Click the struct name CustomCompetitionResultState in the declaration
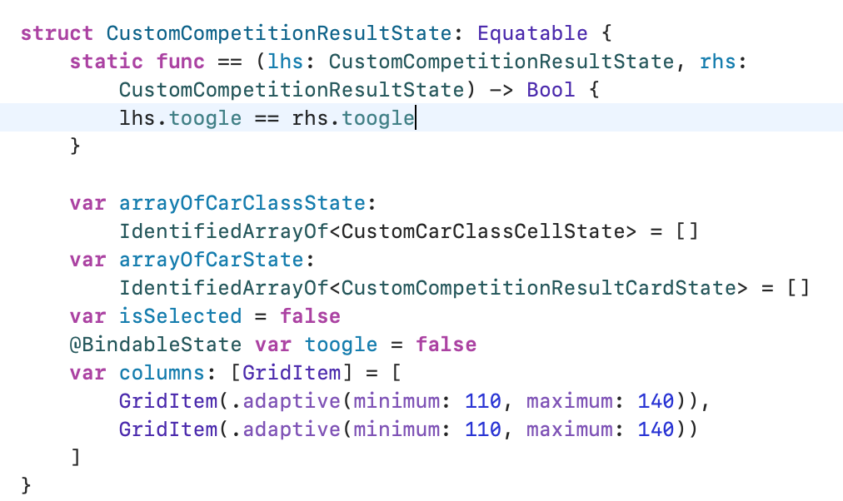This screenshot has height=501, width=843. 279,33
